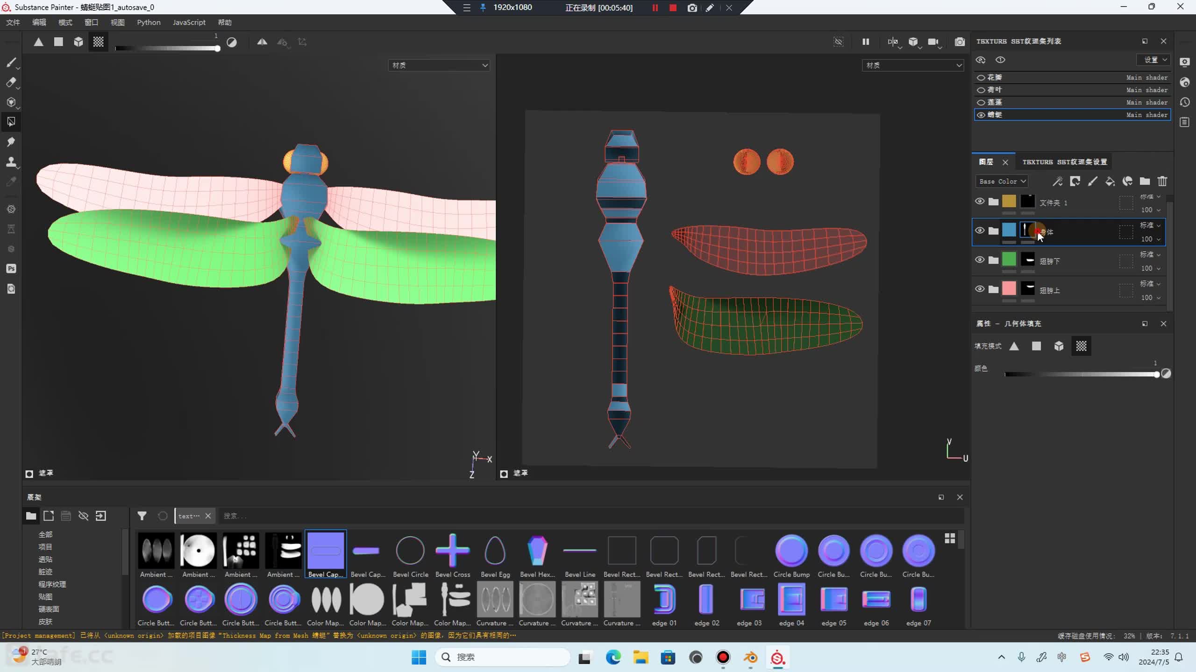
Task: Add a folder group in layers panel
Action: point(1145,181)
